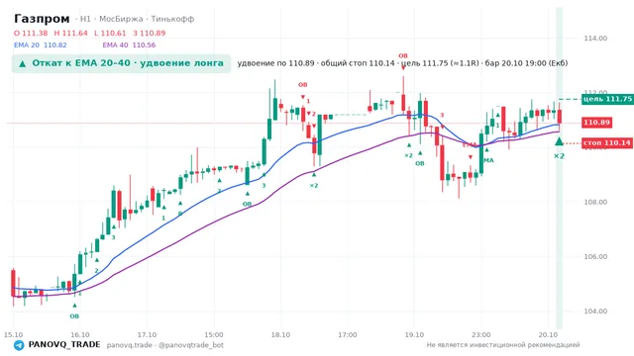The height and width of the screenshot is (356, 634).
Task: Click the 17:00 time axis label
Action: pyautogui.click(x=348, y=335)
